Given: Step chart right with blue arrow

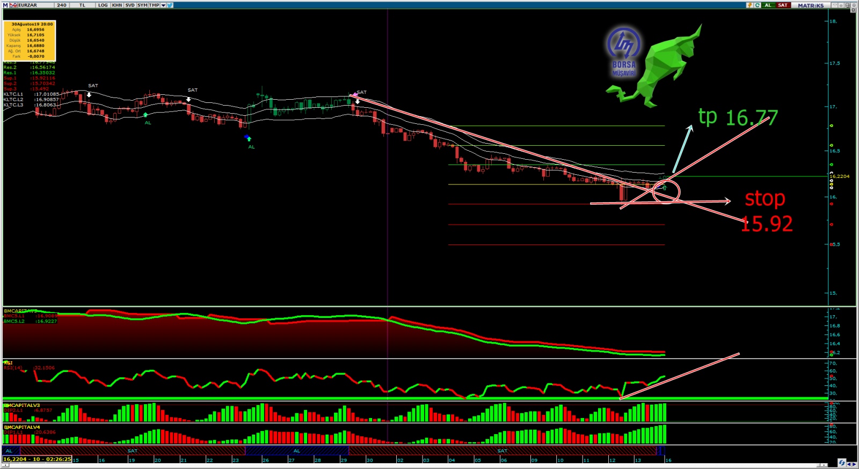Looking at the screenshot, I should coord(854,464).
